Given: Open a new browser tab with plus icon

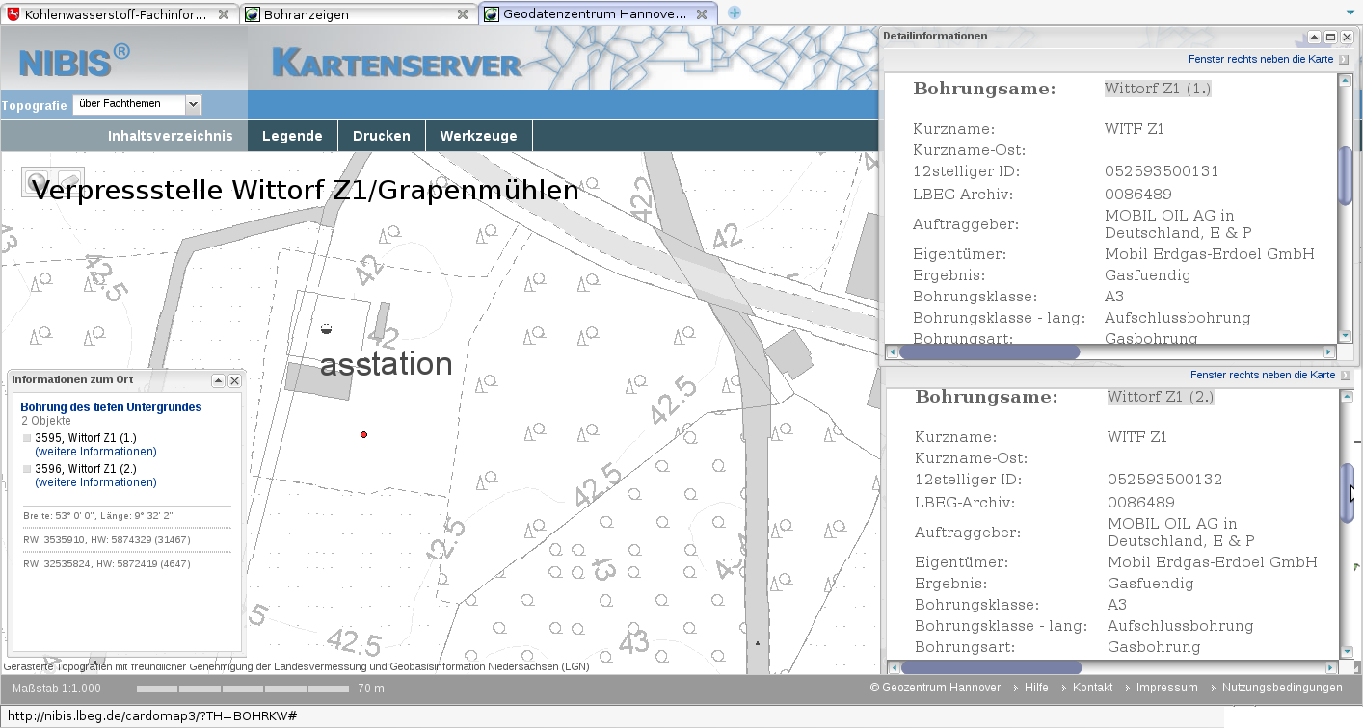Looking at the screenshot, I should click(735, 13).
